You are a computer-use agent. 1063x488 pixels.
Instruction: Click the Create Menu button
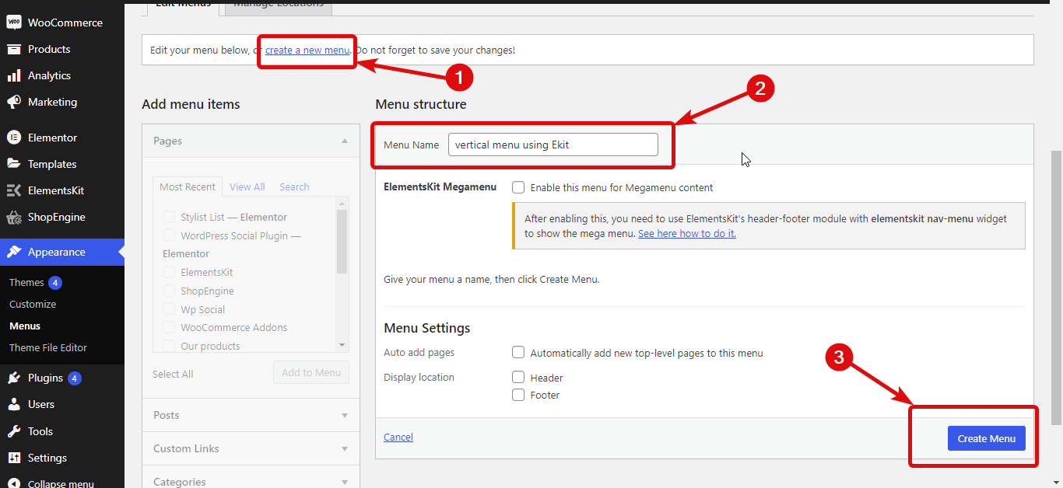point(986,438)
